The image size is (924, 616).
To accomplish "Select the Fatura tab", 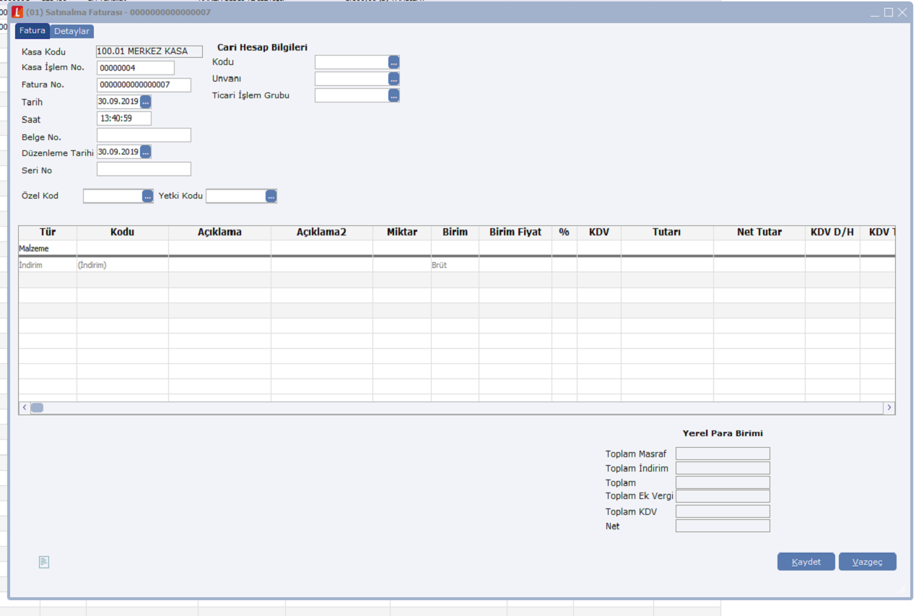I will tap(32, 30).
